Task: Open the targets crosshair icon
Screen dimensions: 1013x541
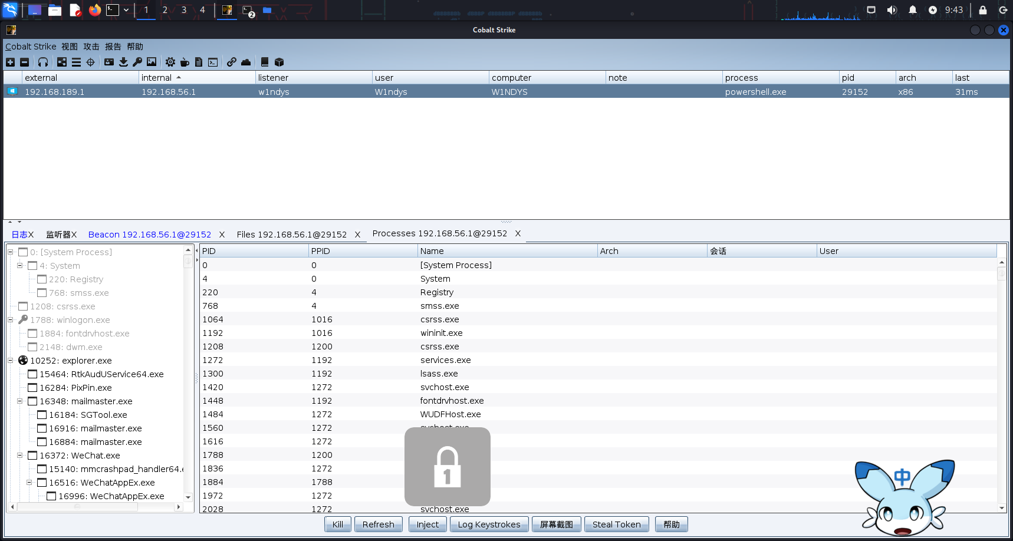Action: click(90, 62)
